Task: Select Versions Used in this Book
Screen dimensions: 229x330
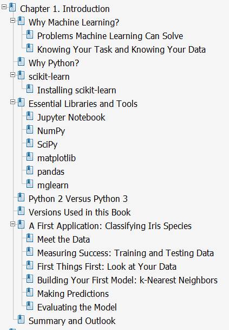Action: pos(80,212)
